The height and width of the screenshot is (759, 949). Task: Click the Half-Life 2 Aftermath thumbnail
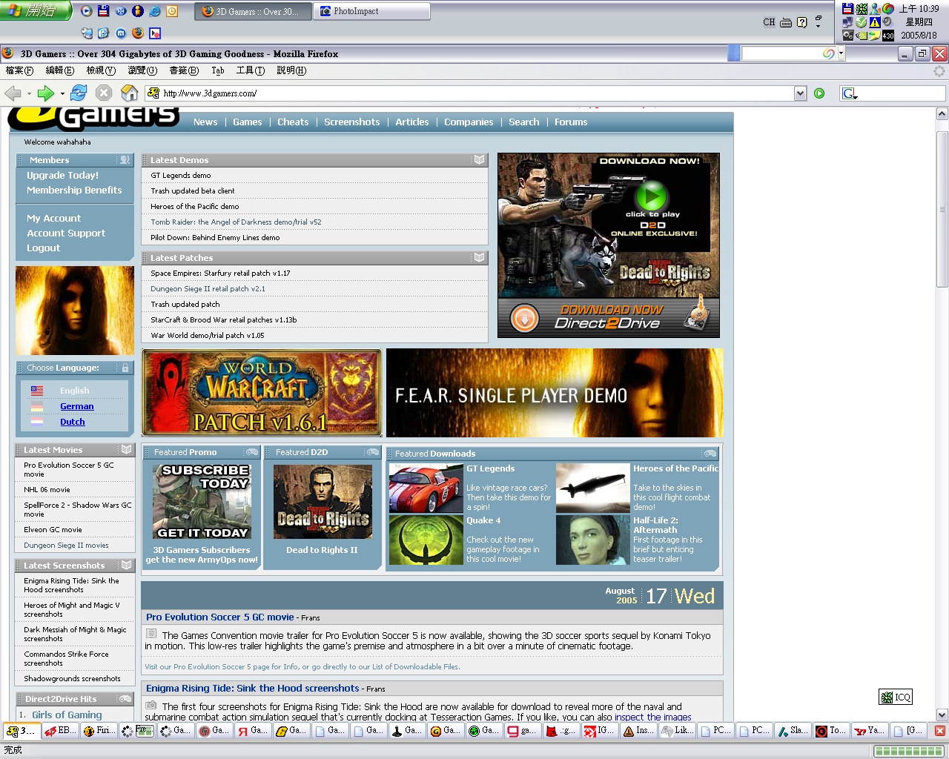pyautogui.click(x=593, y=540)
